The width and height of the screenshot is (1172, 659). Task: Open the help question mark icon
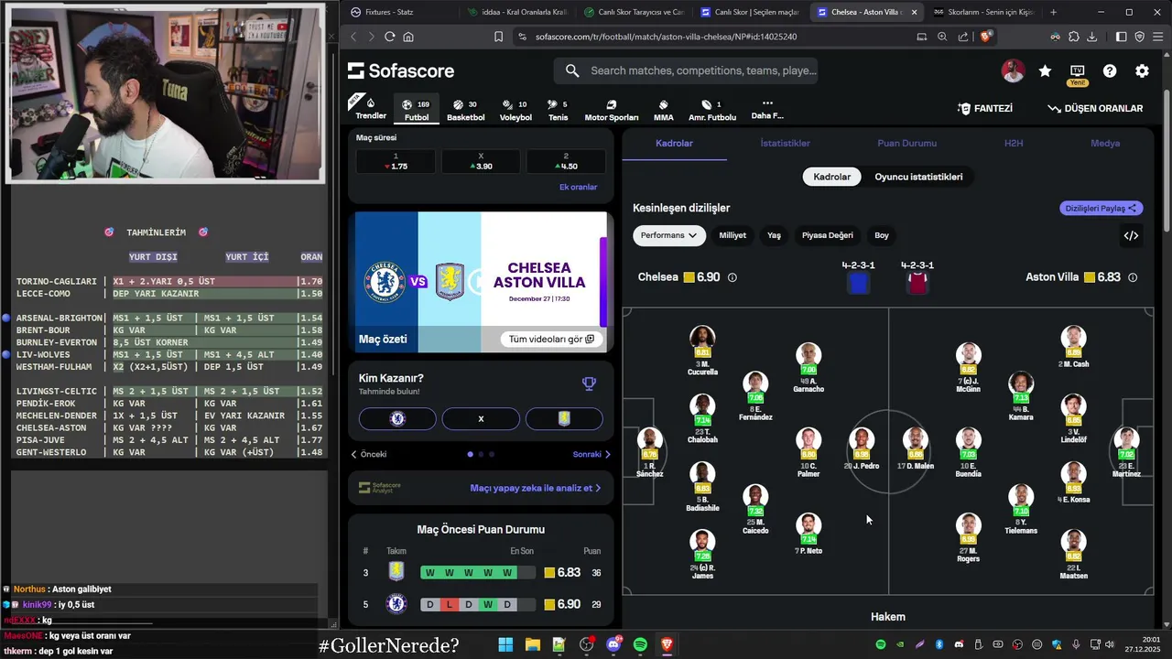(1110, 70)
